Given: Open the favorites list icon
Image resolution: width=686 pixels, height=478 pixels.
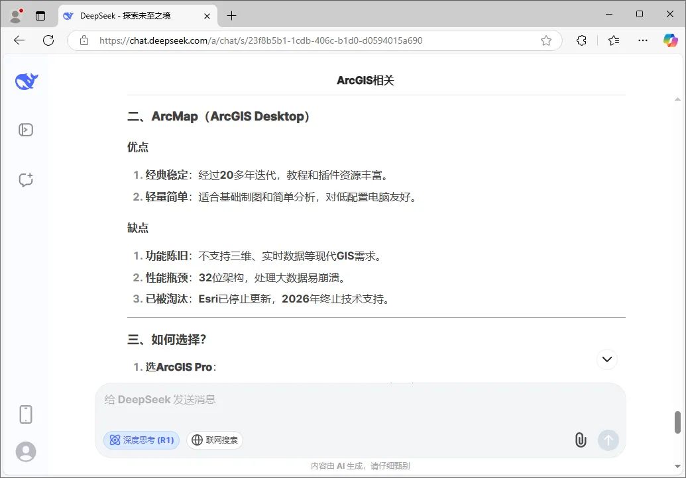Looking at the screenshot, I should pyautogui.click(x=614, y=40).
